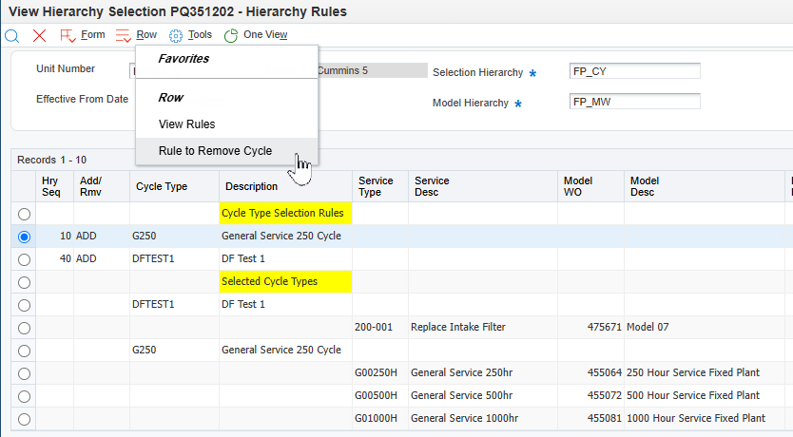Select the DFTEST1 ADD row radio button

coord(24,259)
